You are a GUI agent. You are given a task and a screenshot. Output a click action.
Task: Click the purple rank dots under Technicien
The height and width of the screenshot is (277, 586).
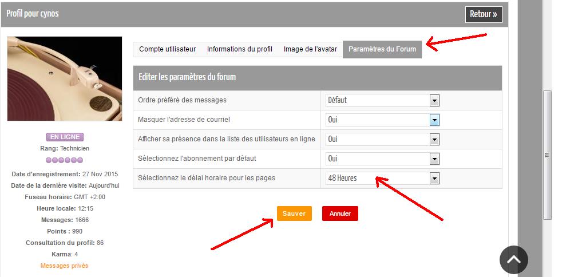click(65, 160)
